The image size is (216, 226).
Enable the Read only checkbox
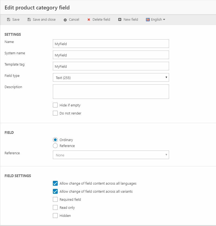[55, 207]
